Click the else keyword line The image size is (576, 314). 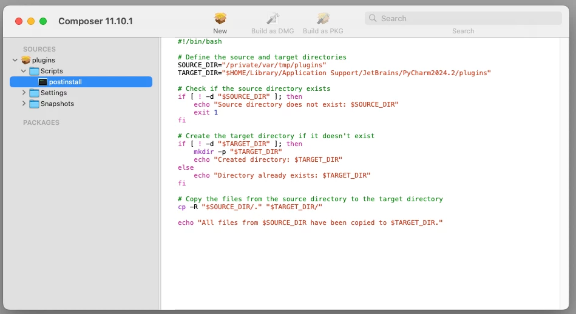(186, 168)
